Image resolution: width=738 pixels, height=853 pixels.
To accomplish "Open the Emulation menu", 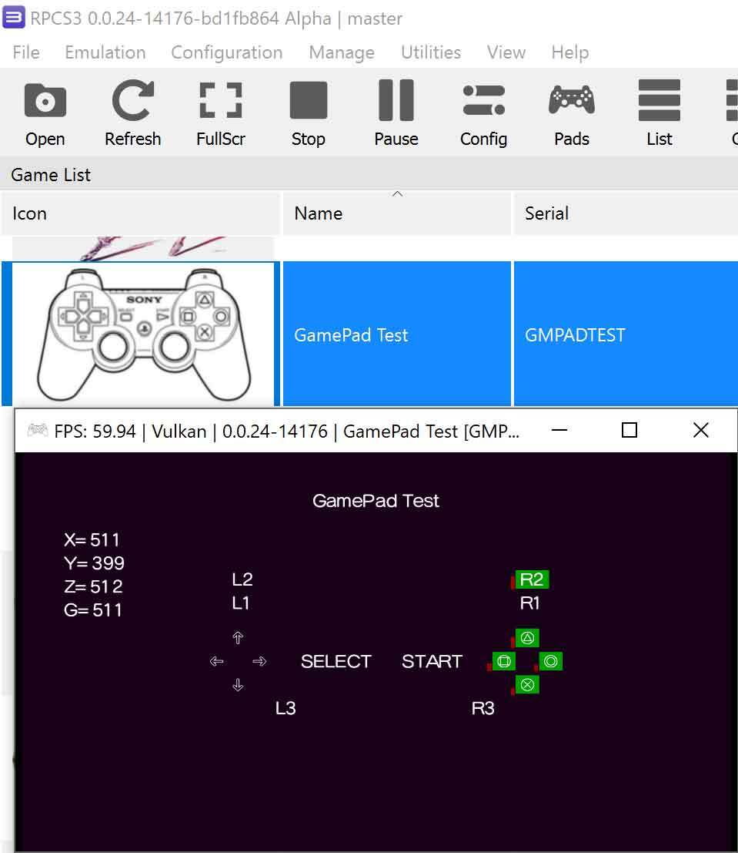I will 105,52.
